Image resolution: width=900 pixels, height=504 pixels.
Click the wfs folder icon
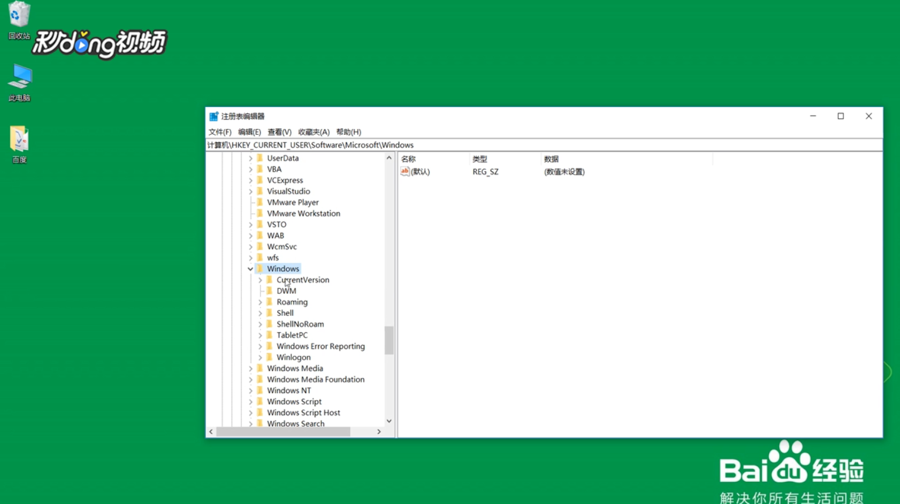260,258
